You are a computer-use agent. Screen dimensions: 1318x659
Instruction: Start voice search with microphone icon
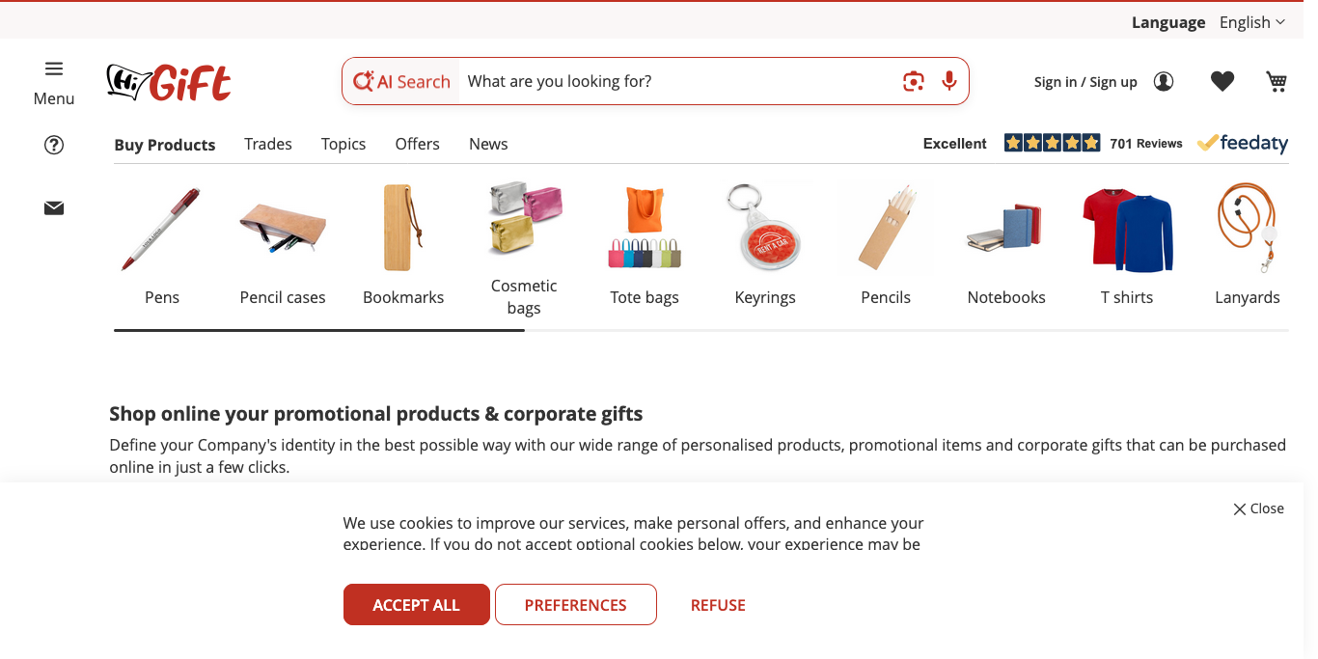948,81
